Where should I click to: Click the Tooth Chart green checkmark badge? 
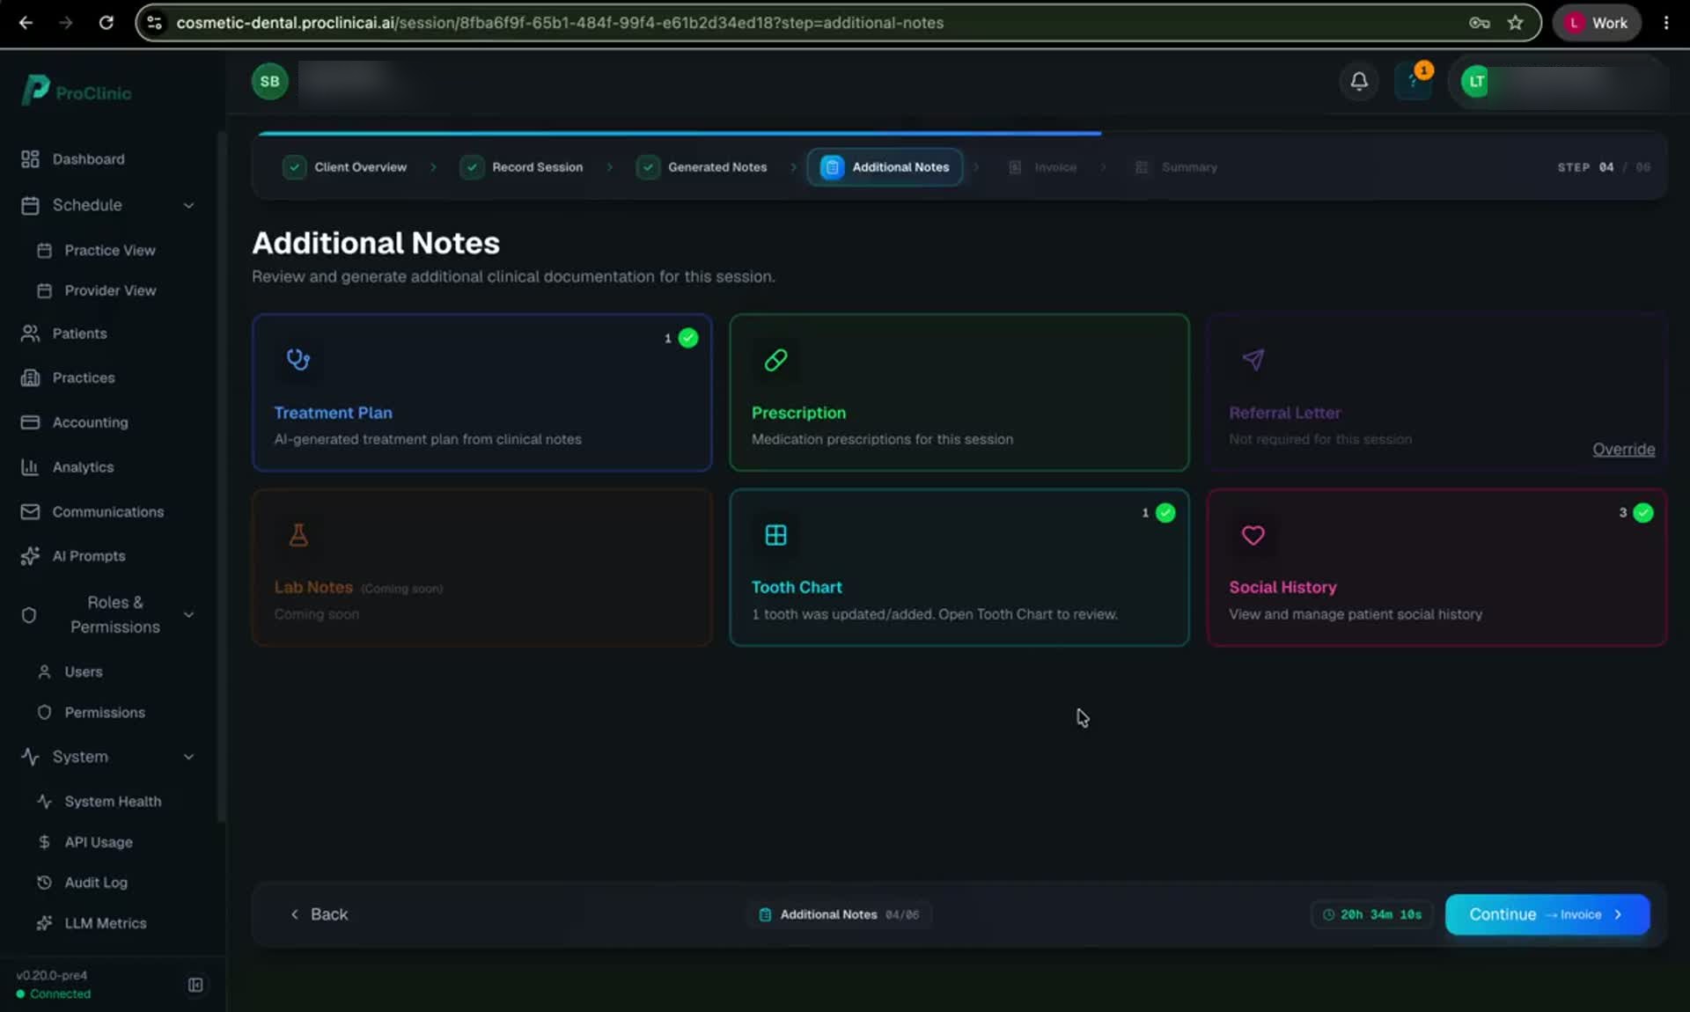coord(1165,513)
